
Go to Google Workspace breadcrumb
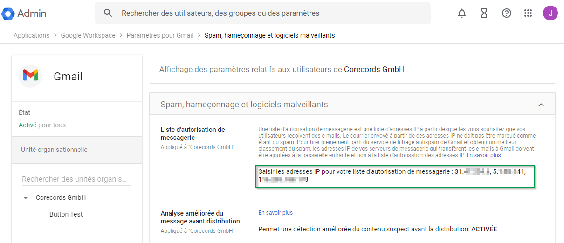(x=88, y=35)
